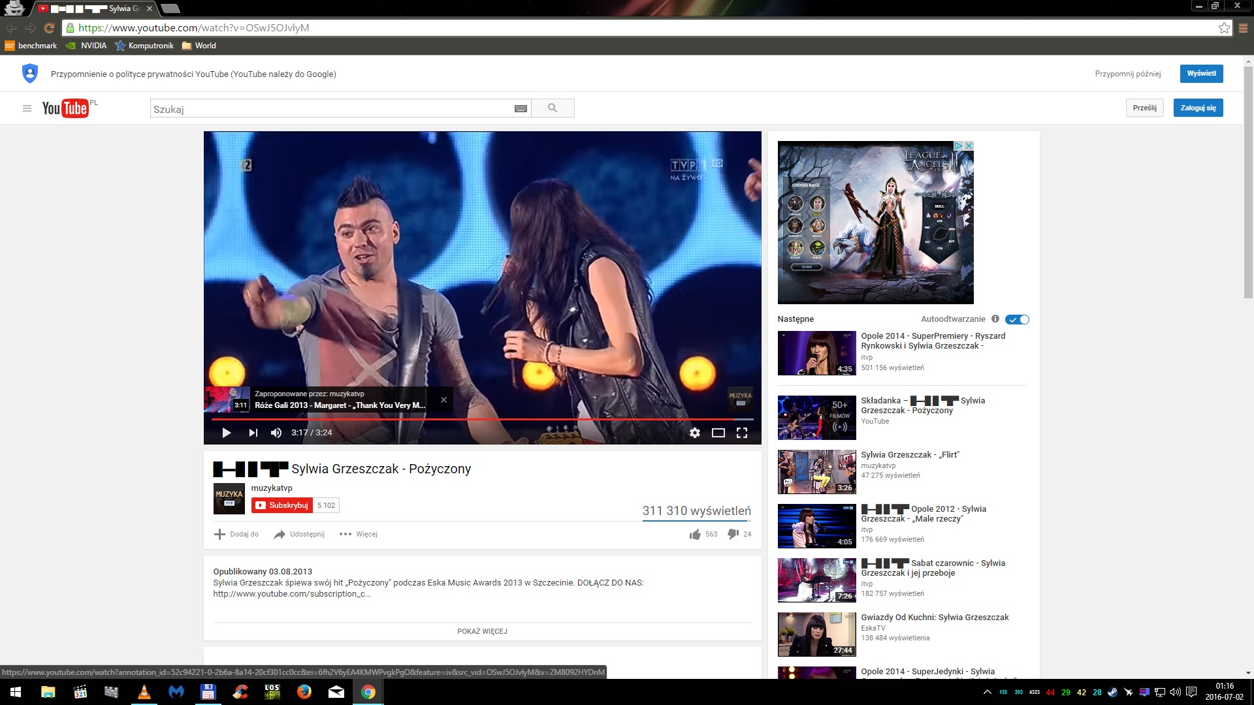Screen dimensions: 1254x705
Task: Open Opole 2014 SuperPremiery Rynkowski video thumbnail
Action: pos(816,353)
